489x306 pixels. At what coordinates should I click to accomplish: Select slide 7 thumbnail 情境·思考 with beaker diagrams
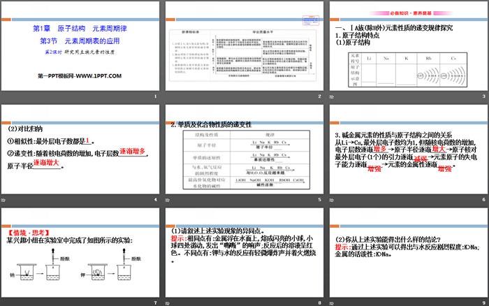pos(80,253)
